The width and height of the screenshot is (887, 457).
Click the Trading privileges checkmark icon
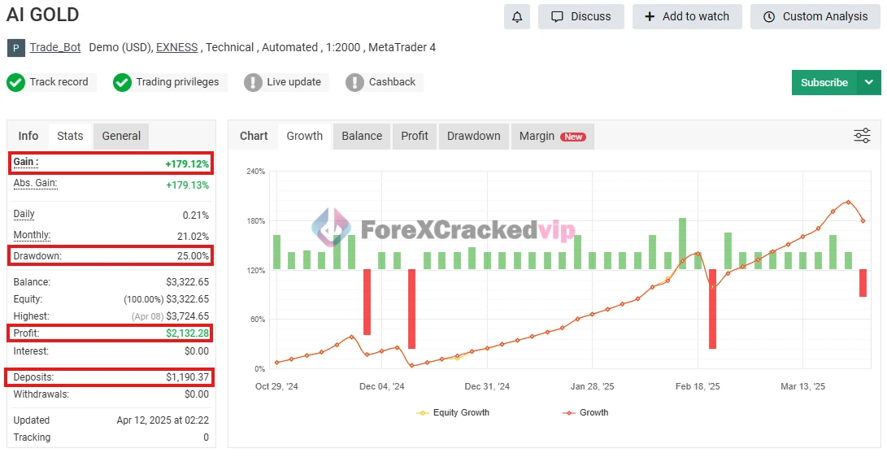click(x=122, y=82)
